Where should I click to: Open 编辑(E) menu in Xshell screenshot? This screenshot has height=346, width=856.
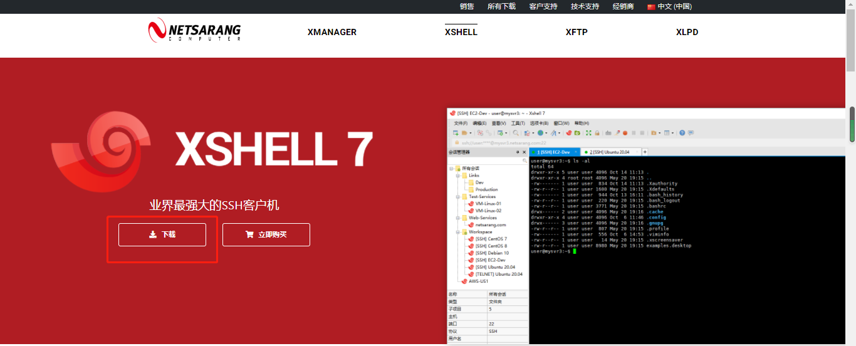tap(479, 123)
